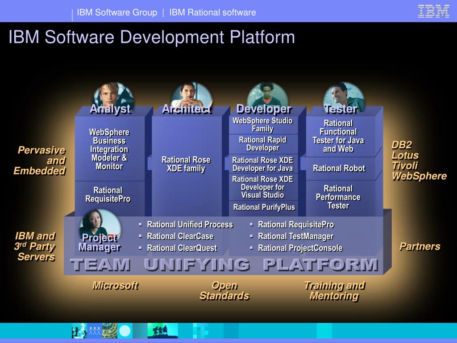457x343 pixels.
Task: Click the "IBM Software Development Platform" slide title
Action: pos(152,37)
